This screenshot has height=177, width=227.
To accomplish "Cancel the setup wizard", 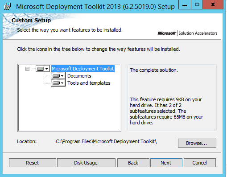I will (x=200, y=163).
